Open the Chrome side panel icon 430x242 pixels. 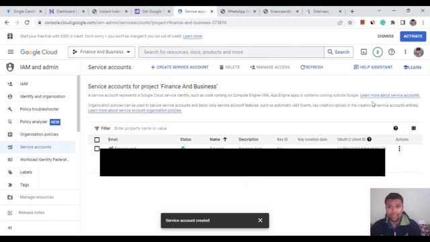click(402, 22)
